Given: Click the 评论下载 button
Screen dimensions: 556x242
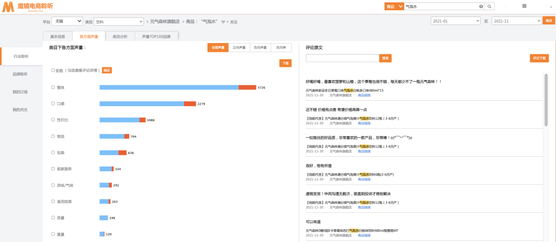Looking at the screenshot, I should [540, 58].
